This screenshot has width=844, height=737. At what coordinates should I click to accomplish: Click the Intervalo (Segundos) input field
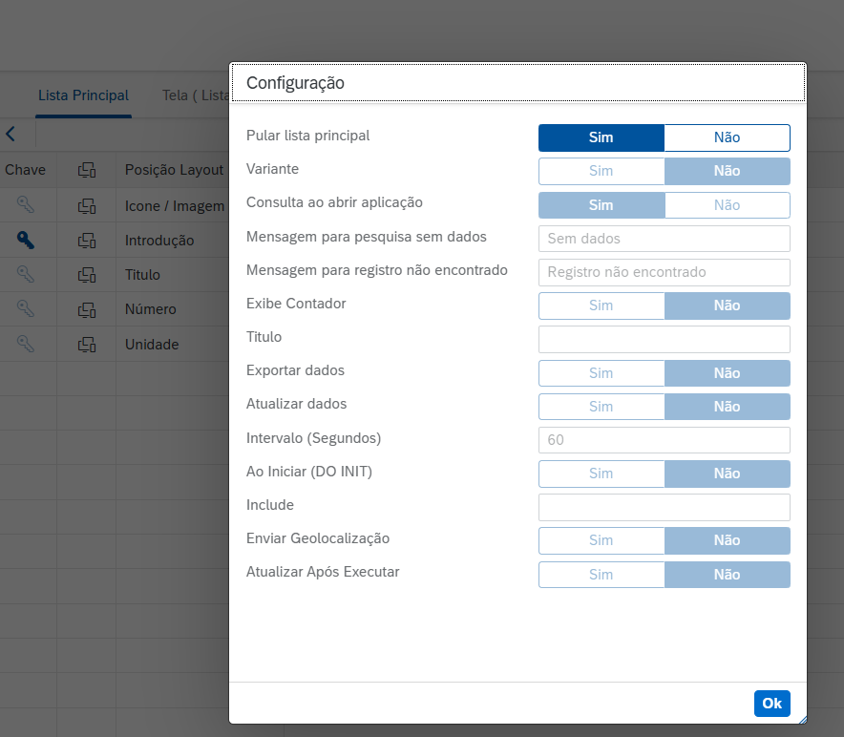[665, 440]
